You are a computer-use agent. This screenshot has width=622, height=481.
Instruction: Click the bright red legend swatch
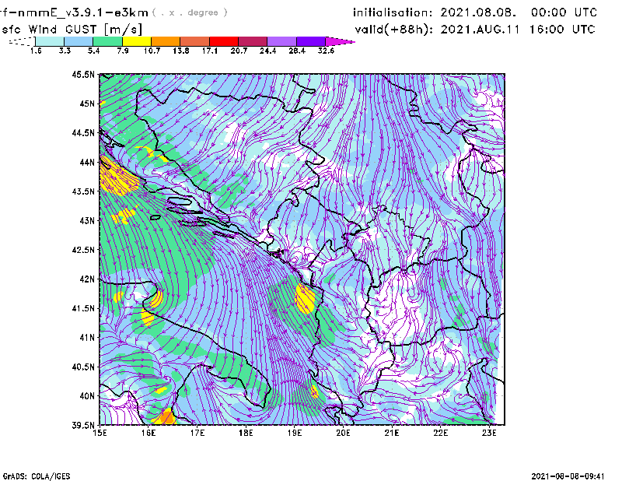pyautogui.click(x=224, y=41)
